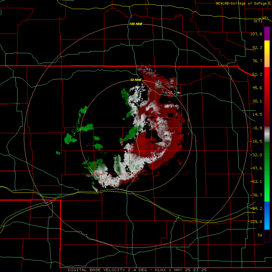Click the TH label on the color scale
The height and width of the screenshot is (272, 272).
[260, 235]
